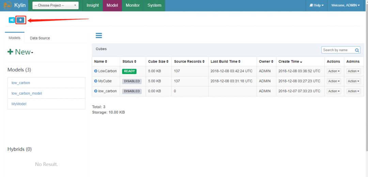Switch to the Data Source tab
This screenshot has height=177, width=368.
(40, 38)
